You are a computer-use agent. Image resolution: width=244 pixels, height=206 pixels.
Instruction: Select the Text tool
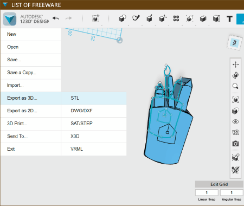(229, 19)
